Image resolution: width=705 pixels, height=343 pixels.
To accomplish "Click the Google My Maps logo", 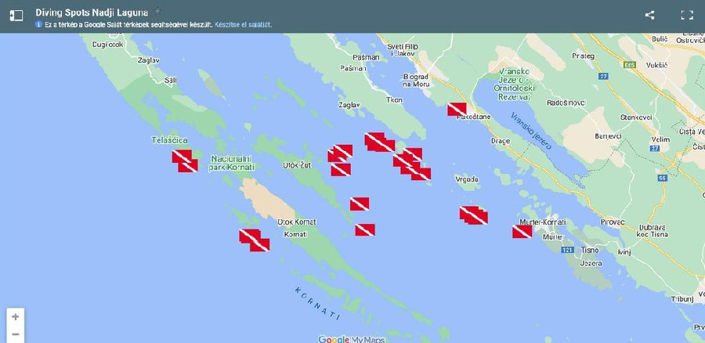I will 352,339.
